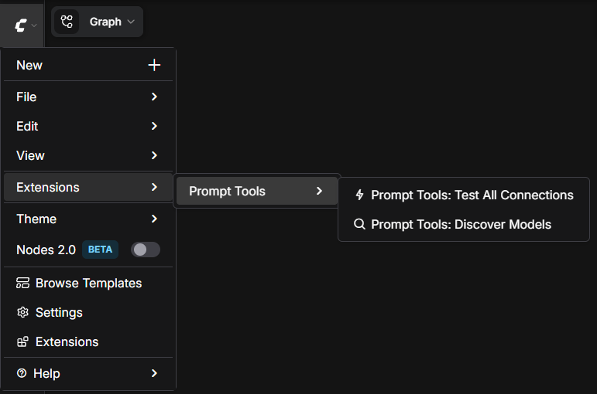Create a New workflow
597x394 pixels.
click(x=88, y=65)
